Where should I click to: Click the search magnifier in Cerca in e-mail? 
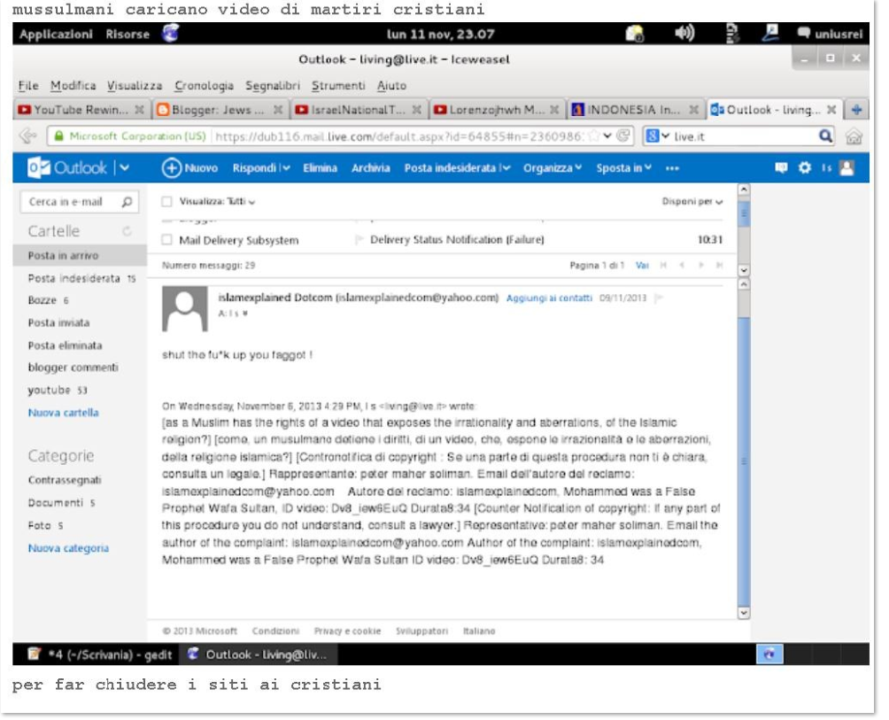pos(127,202)
